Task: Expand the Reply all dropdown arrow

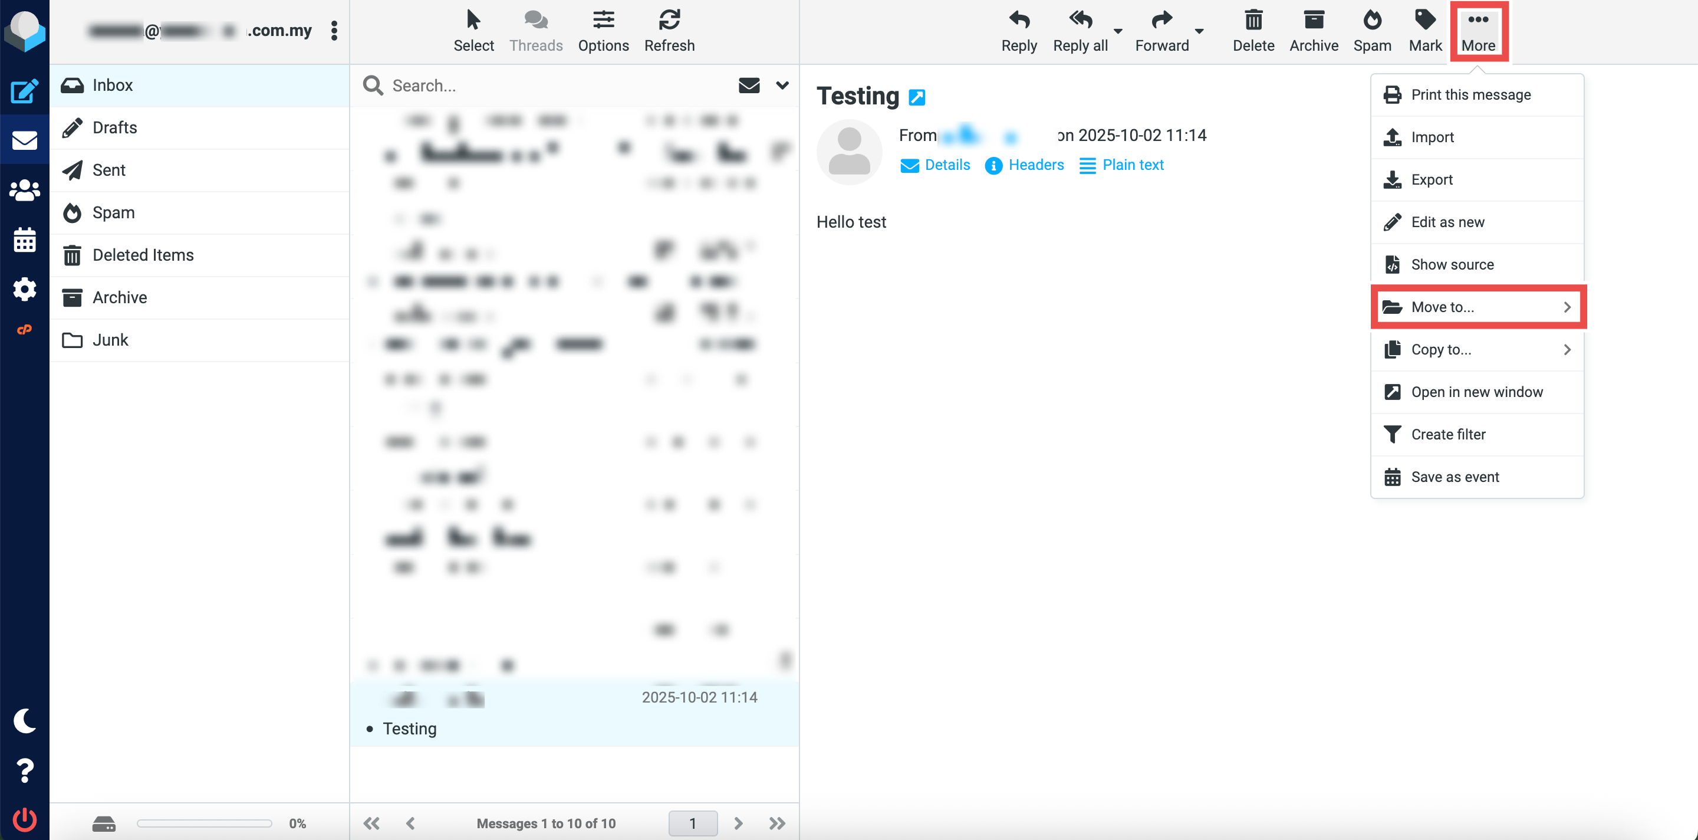Action: click(x=1118, y=31)
